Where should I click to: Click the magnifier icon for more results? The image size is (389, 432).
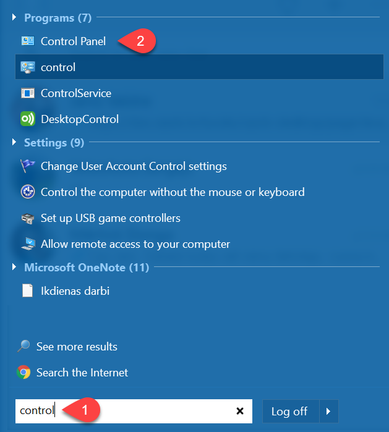pos(24,346)
